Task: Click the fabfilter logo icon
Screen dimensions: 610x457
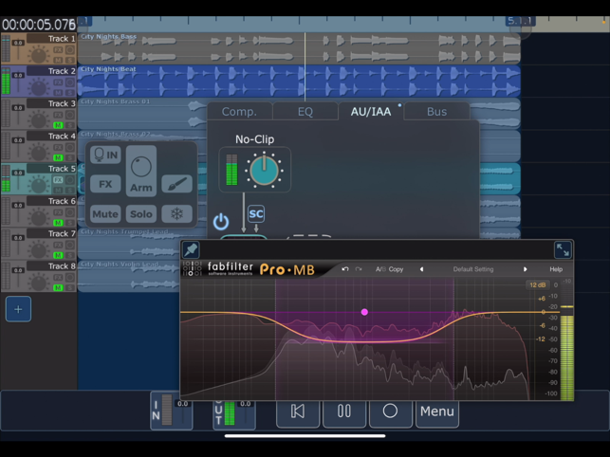Action: point(193,268)
